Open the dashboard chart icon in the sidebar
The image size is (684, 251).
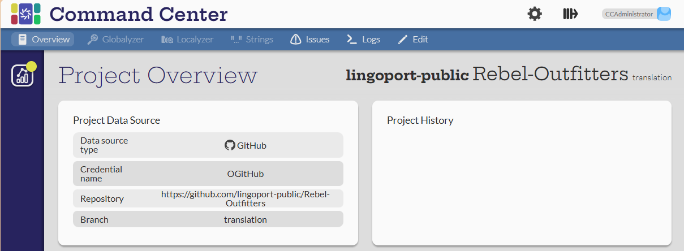22,76
